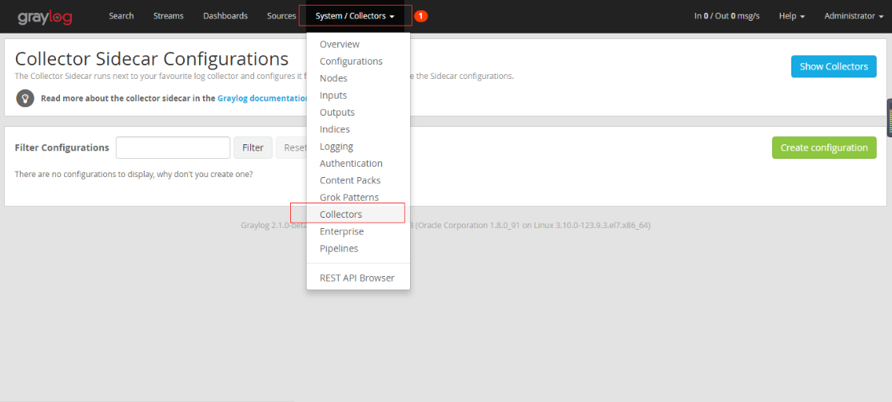Click the Show Collectors button

pyautogui.click(x=834, y=66)
